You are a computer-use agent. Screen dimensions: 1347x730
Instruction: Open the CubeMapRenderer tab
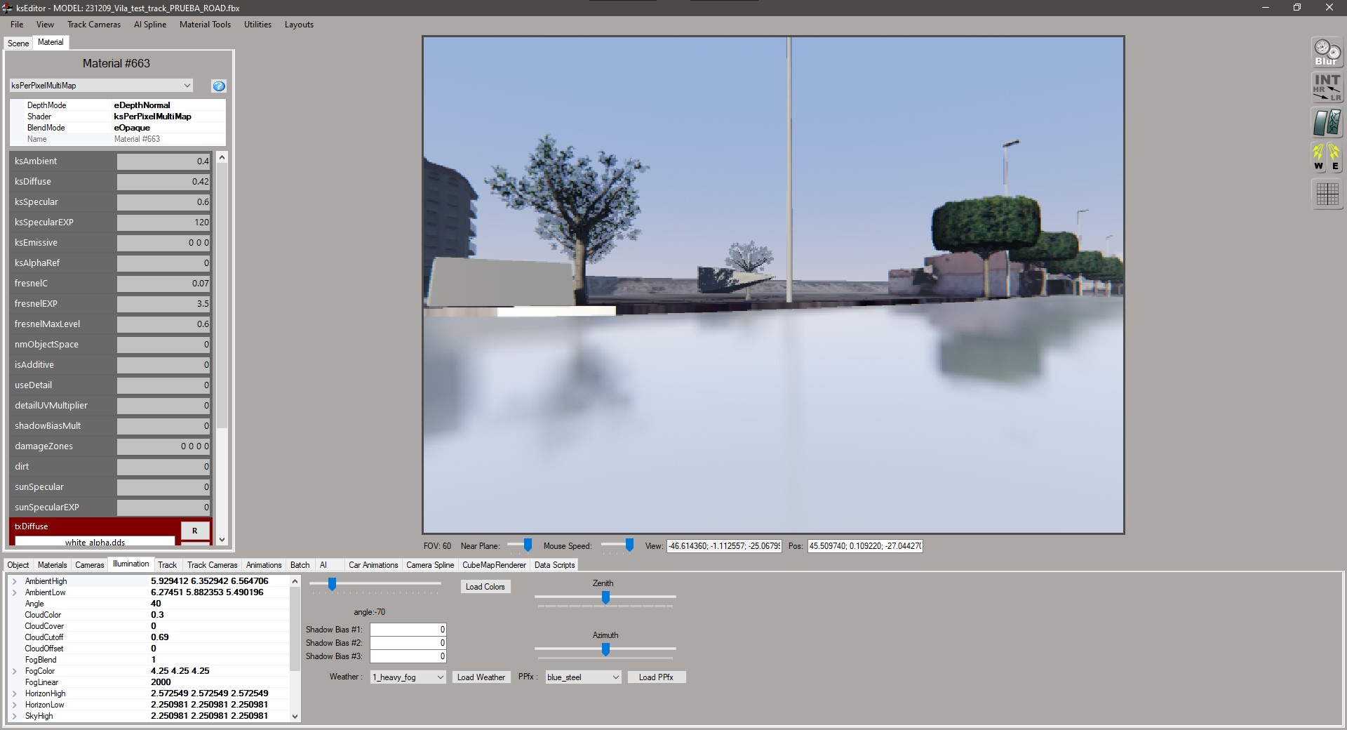(494, 565)
